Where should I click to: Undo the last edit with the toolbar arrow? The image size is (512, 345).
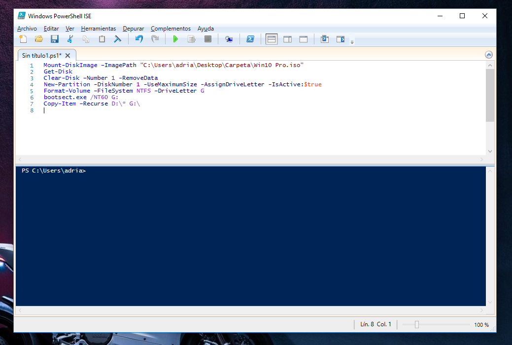[x=139, y=39]
